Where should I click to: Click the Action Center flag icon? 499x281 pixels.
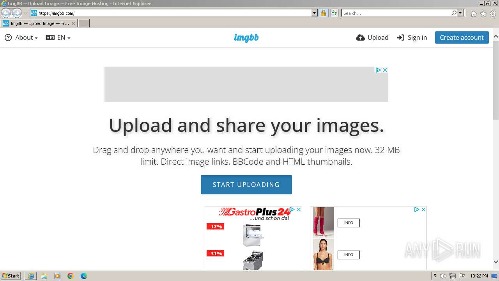pos(462,276)
